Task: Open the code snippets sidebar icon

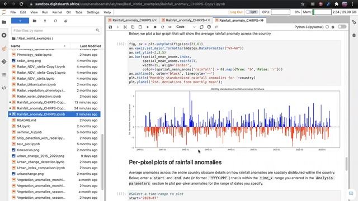Action: (x=4, y=88)
